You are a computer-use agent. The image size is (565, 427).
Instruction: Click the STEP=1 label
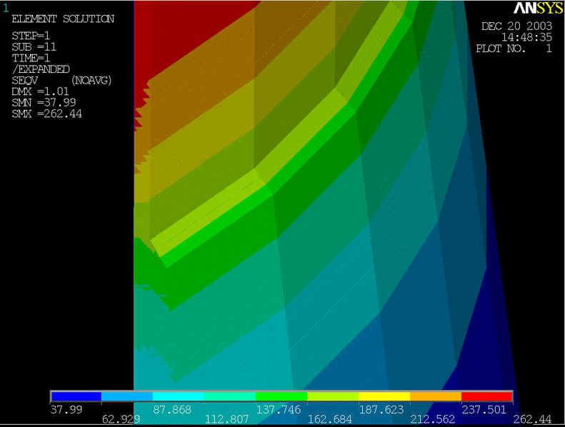[x=31, y=36]
